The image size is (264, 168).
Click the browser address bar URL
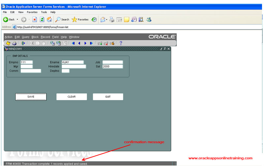pyautogui.click(x=43, y=27)
